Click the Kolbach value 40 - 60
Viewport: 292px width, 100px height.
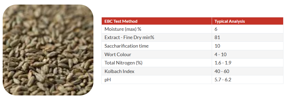tap(222, 71)
